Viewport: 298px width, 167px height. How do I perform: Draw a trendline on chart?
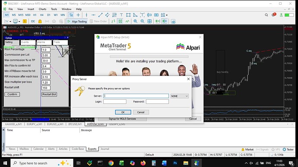(100, 15)
